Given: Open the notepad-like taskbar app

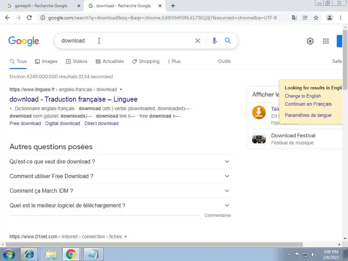Looking at the screenshot, I should click(93, 254).
